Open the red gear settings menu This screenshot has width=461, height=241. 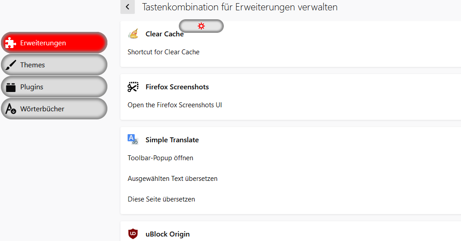click(x=201, y=26)
